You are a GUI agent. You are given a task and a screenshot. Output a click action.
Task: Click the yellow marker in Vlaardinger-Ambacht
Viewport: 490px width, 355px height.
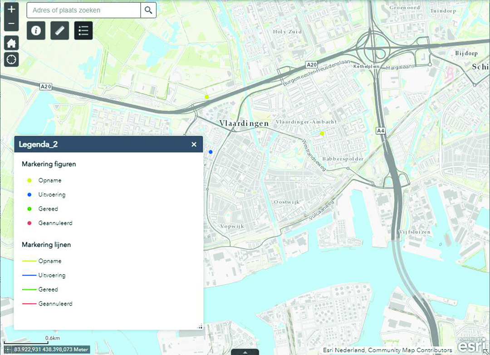pyautogui.click(x=322, y=133)
